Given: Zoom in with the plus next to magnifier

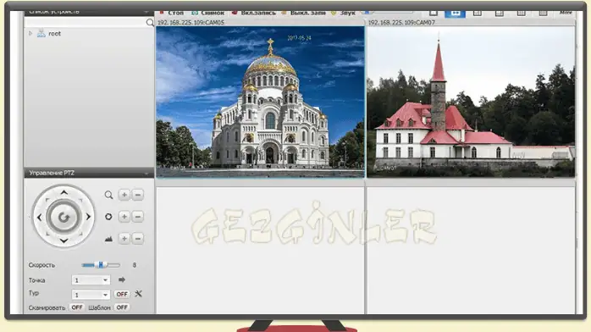Looking at the screenshot, I should coord(124,195).
